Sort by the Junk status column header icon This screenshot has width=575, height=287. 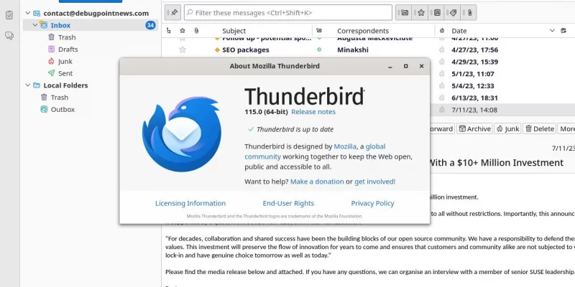point(441,31)
